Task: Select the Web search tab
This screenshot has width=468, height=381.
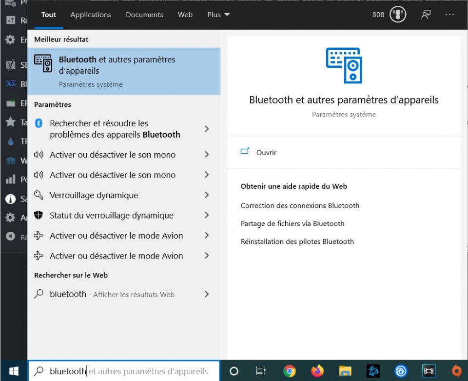Action: (x=185, y=15)
